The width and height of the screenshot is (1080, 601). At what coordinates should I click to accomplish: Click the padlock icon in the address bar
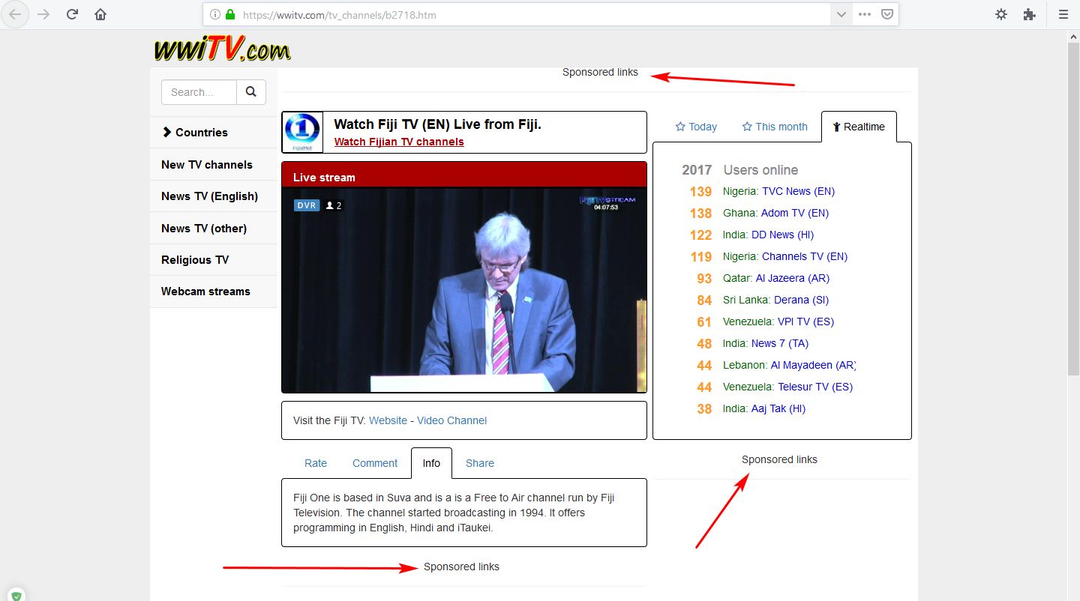[x=229, y=14]
